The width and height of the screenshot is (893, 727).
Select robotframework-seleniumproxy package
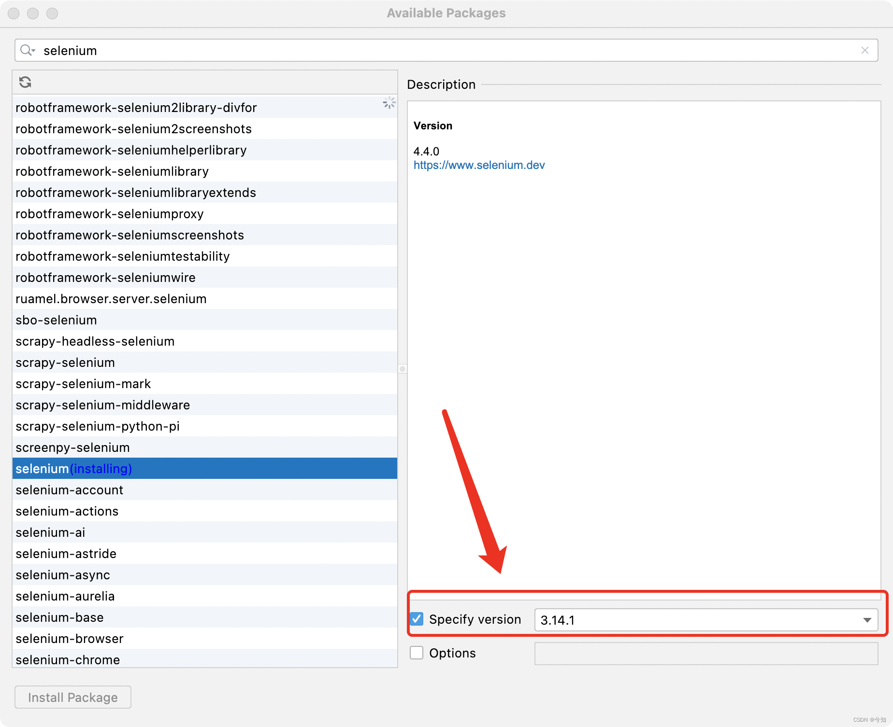205,213
